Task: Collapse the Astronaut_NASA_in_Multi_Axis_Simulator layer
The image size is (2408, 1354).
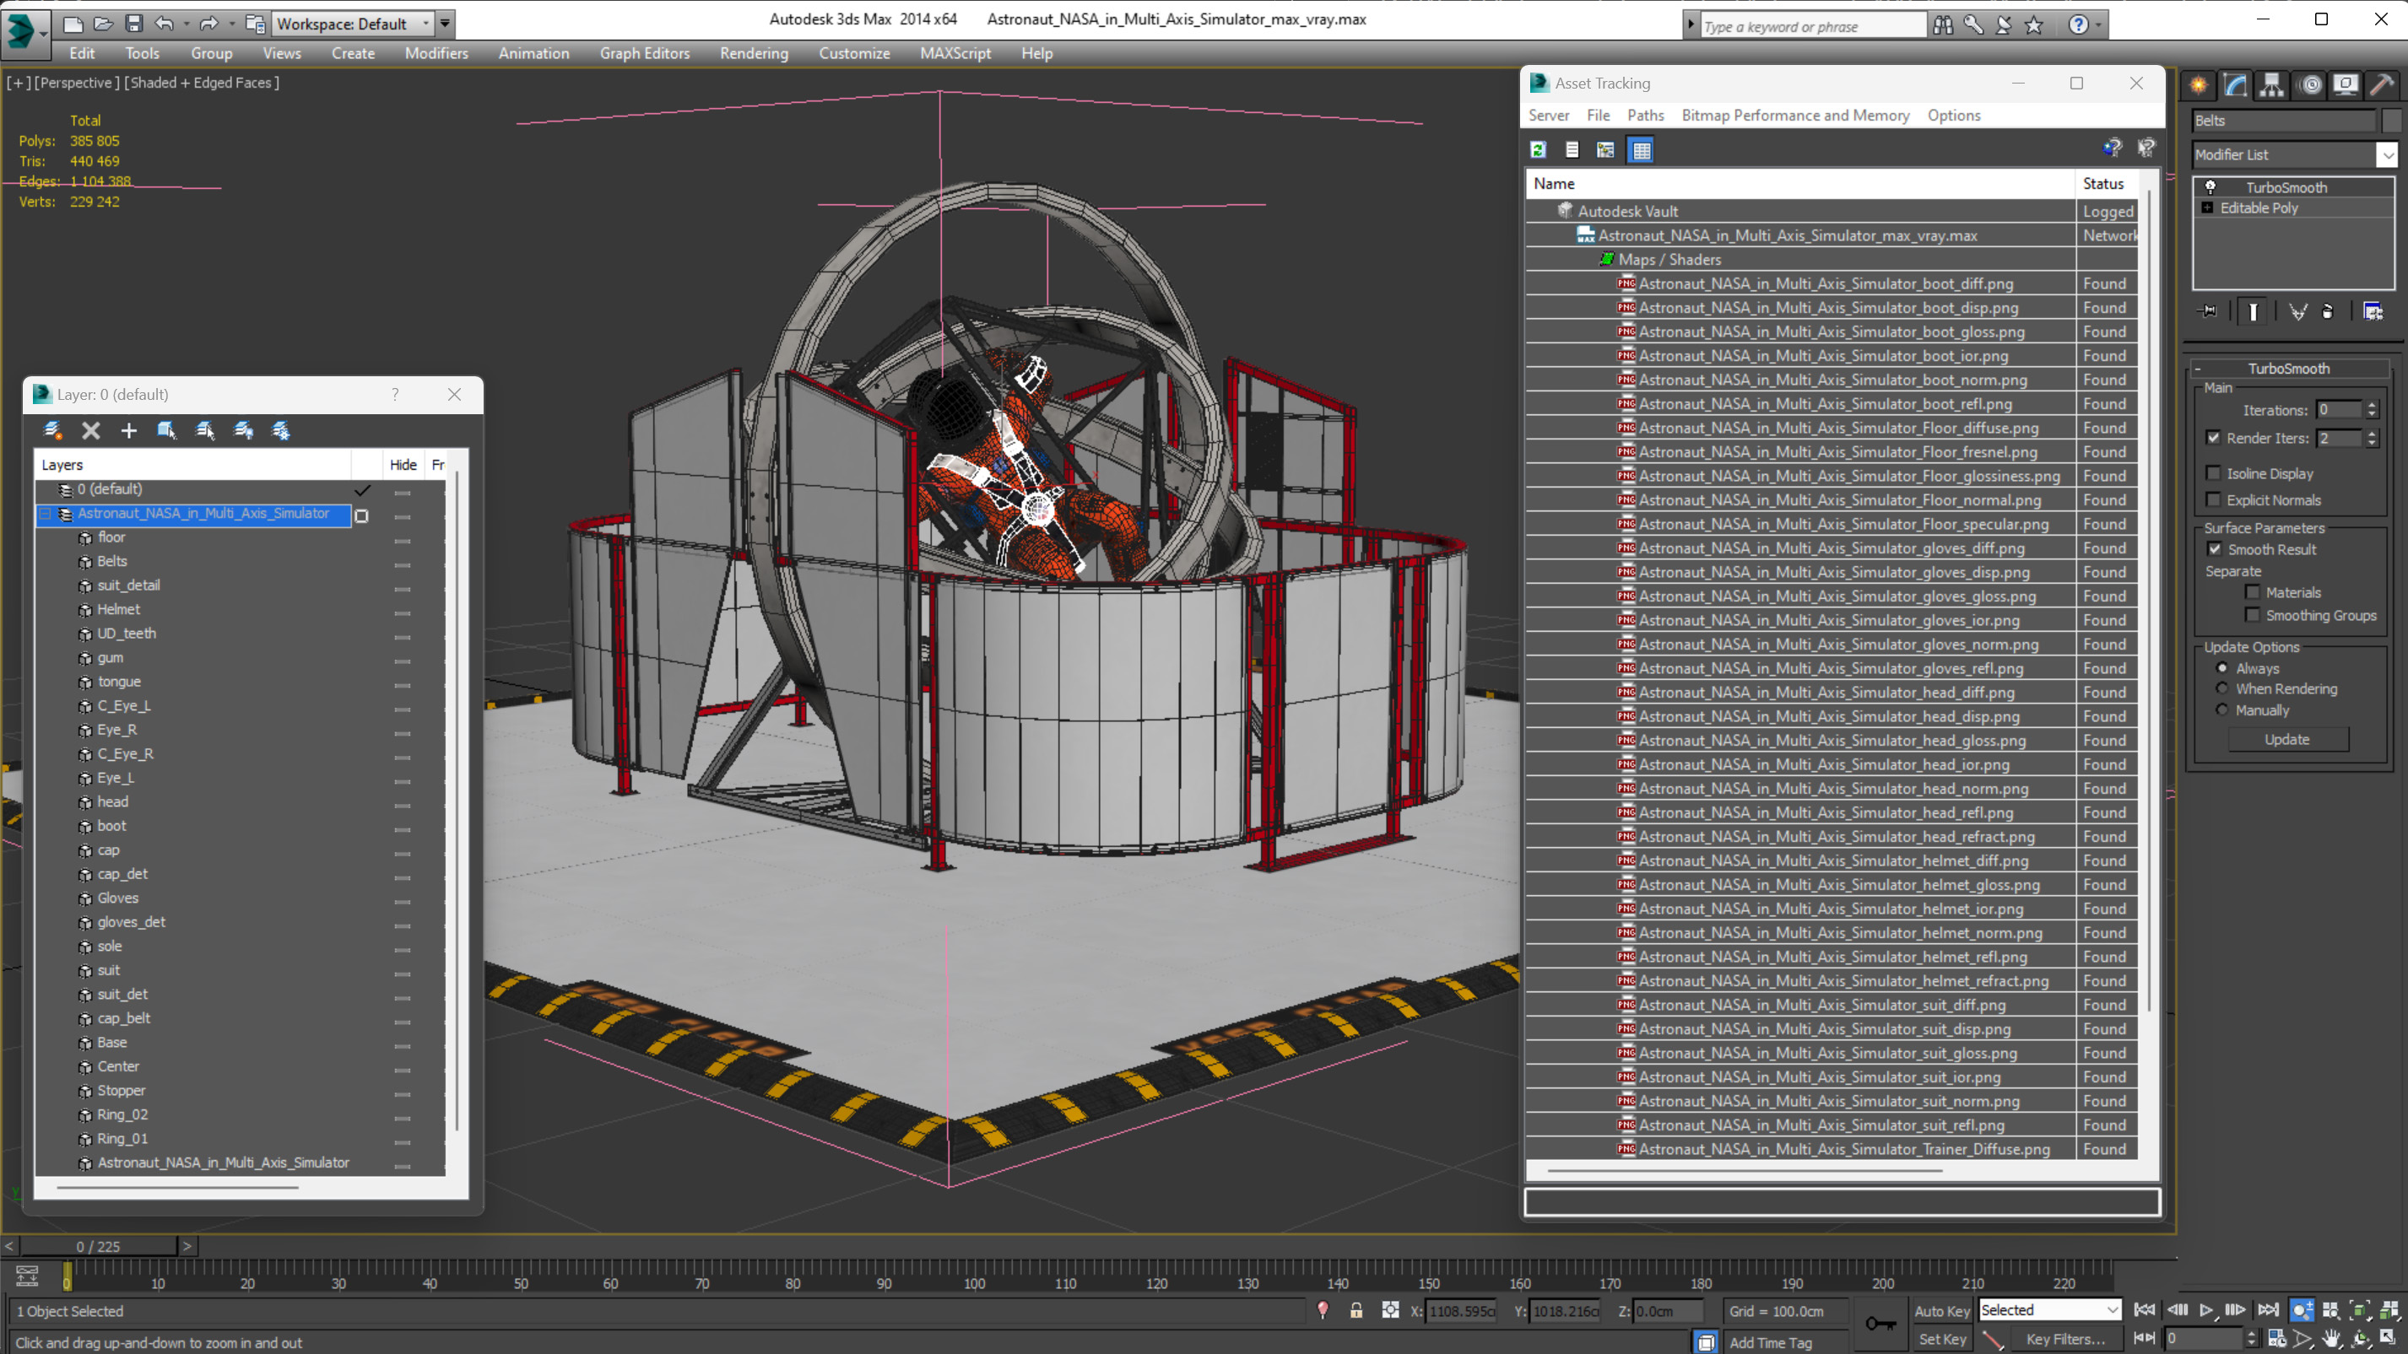Action: click(x=45, y=513)
